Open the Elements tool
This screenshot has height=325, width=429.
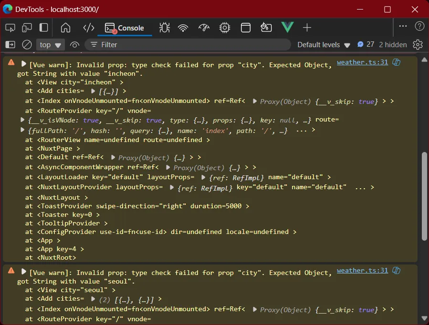[89, 28]
